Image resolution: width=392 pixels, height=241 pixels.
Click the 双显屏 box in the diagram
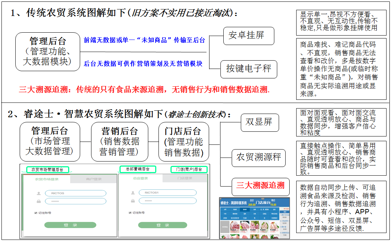[259, 123]
